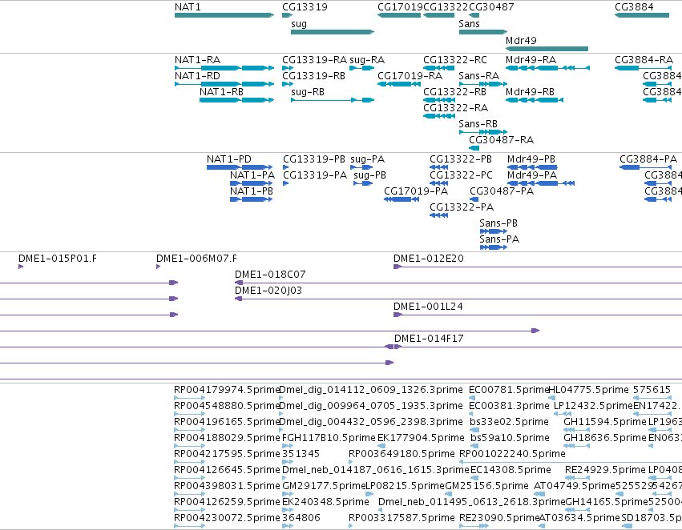Click the CG3884-RA transcript
This screenshot has width=682, height=530.
(x=643, y=68)
